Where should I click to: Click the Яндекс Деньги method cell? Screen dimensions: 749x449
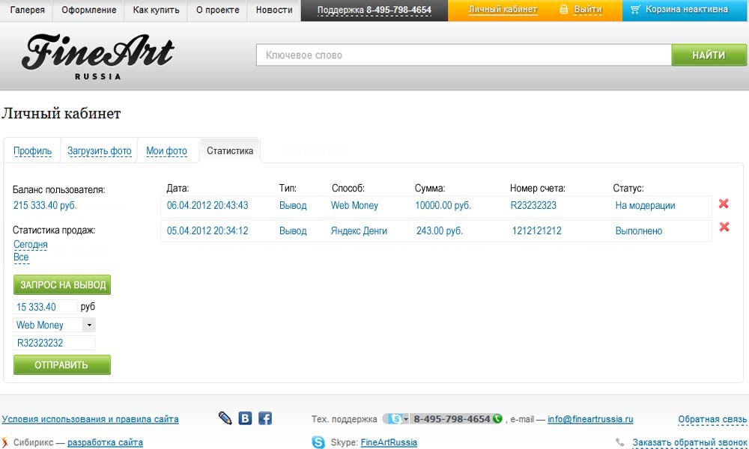click(359, 231)
